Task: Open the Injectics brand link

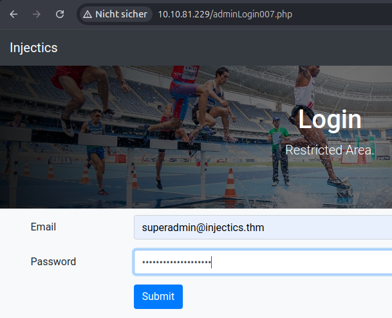Action: point(33,48)
